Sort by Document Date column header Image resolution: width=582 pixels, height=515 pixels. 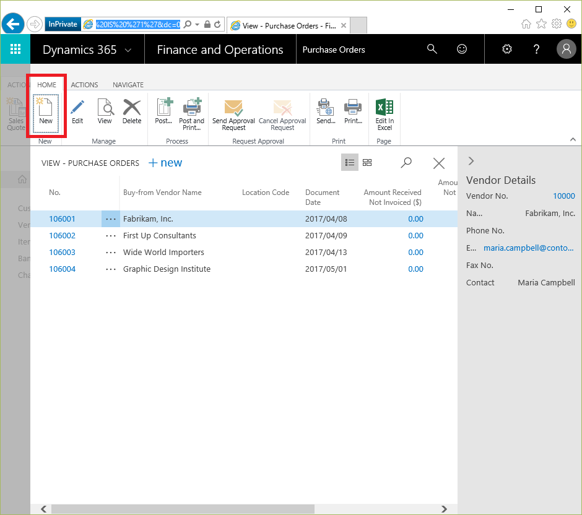click(x=322, y=197)
